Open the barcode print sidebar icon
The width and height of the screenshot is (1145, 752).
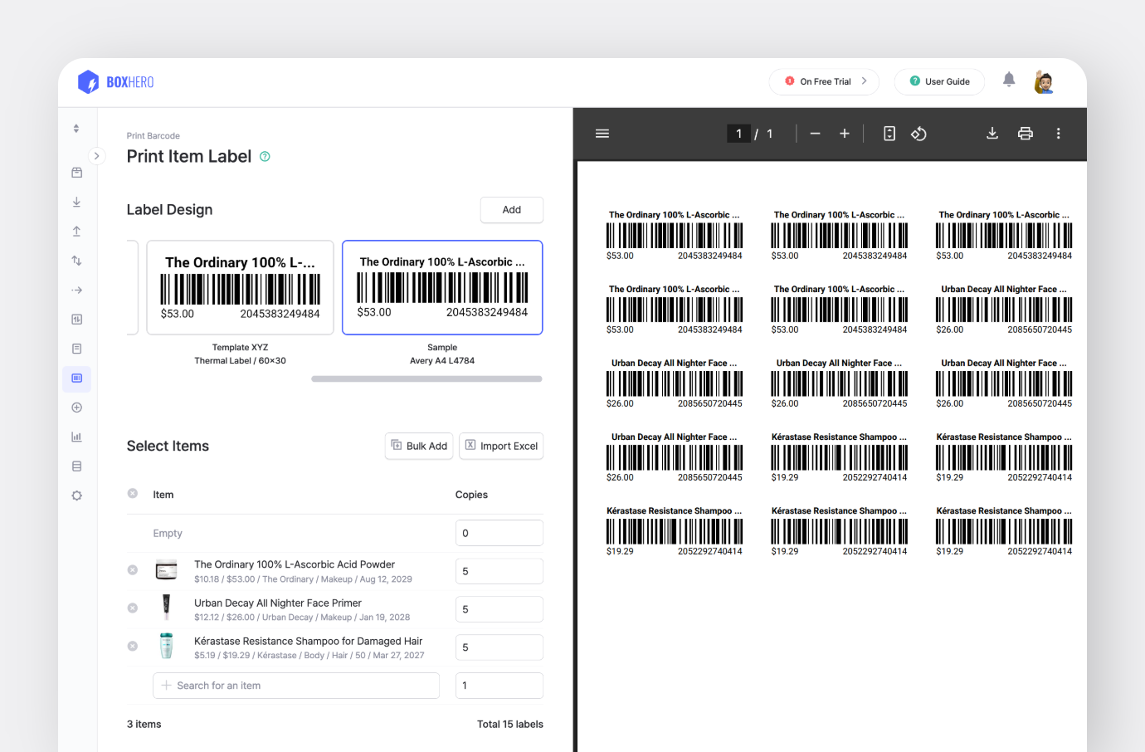(76, 378)
